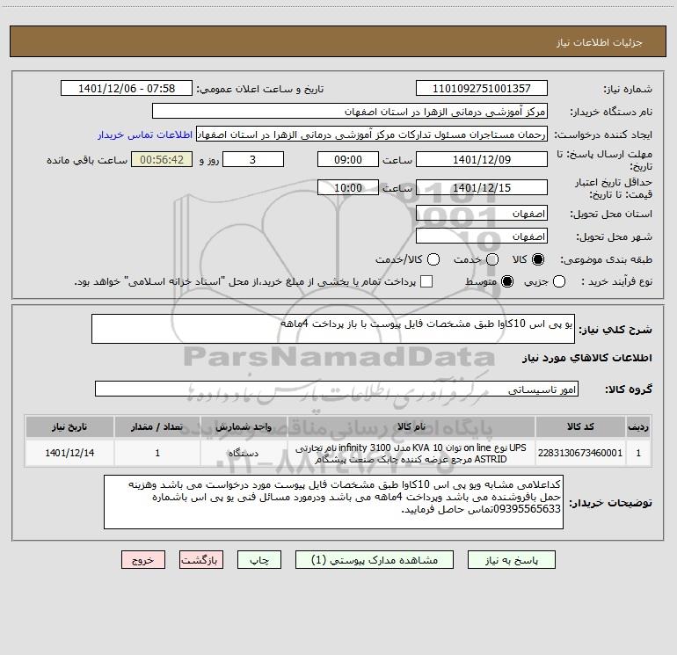The width and height of the screenshot is (677, 655).
Task: Click the اطلاعات کالاهای مورد نیاز heading
Action: click(587, 358)
